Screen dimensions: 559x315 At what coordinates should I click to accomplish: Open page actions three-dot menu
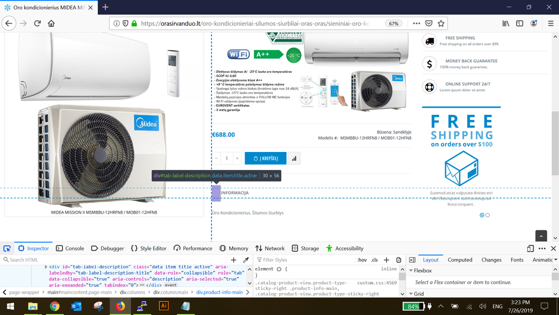(416, 24)
